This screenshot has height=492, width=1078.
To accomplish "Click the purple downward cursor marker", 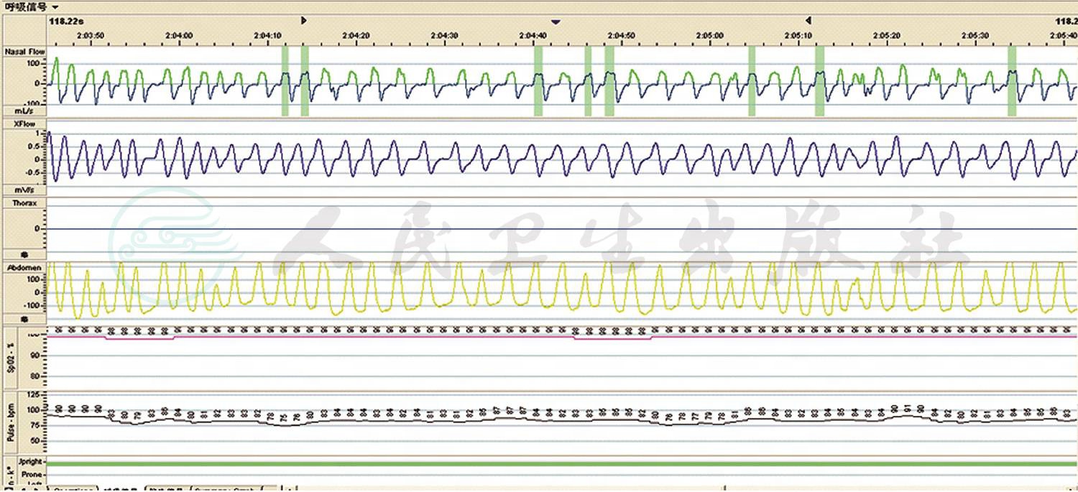I will pos(556,22).
